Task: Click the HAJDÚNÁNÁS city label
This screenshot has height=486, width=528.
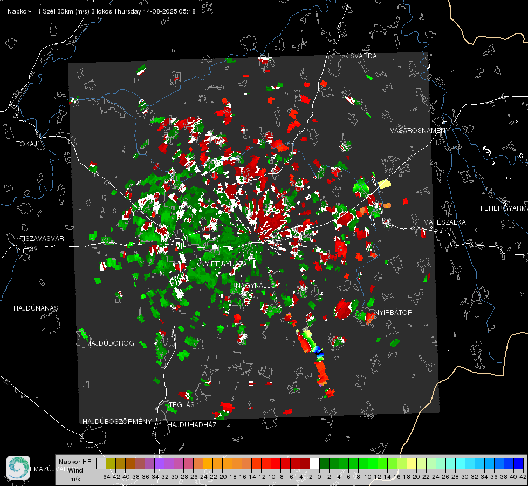Action: (x=36, y=308)
